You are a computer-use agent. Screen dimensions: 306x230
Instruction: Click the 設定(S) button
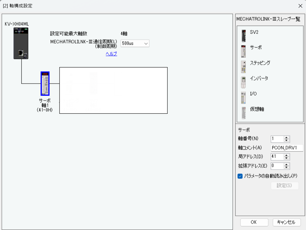point(284,186)
